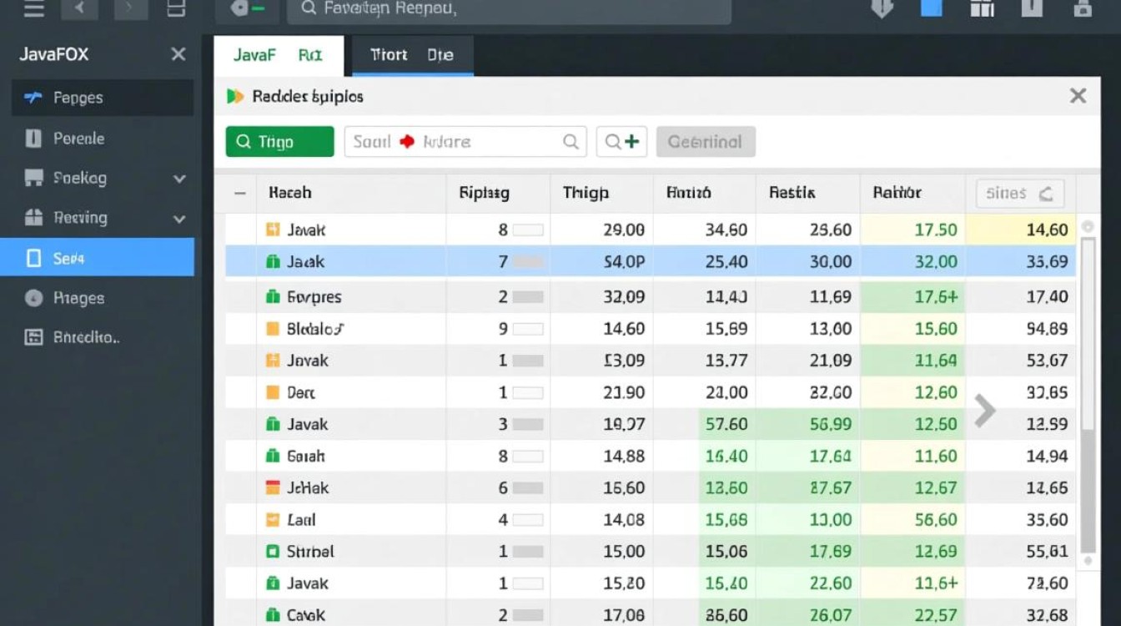Click the magnifier inside the Soarl search field
The width and height of the screenshot is (1121, 626).
tap(571, 142)
